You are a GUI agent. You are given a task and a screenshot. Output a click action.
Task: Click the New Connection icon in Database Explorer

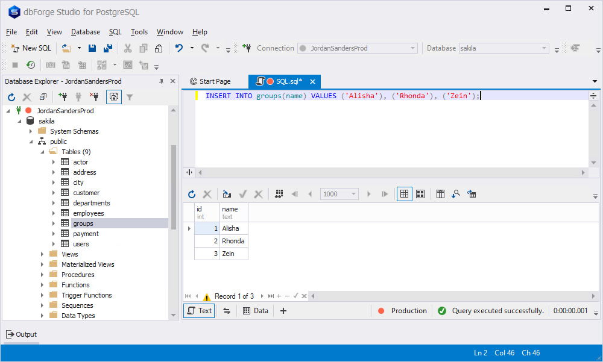click(x=63, y=96)
